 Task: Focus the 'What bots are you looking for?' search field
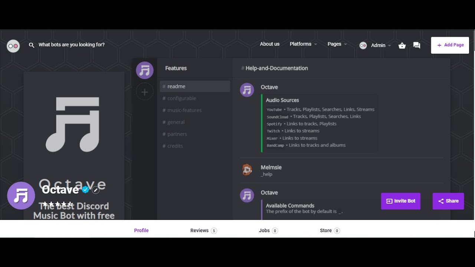click(72, 44)
